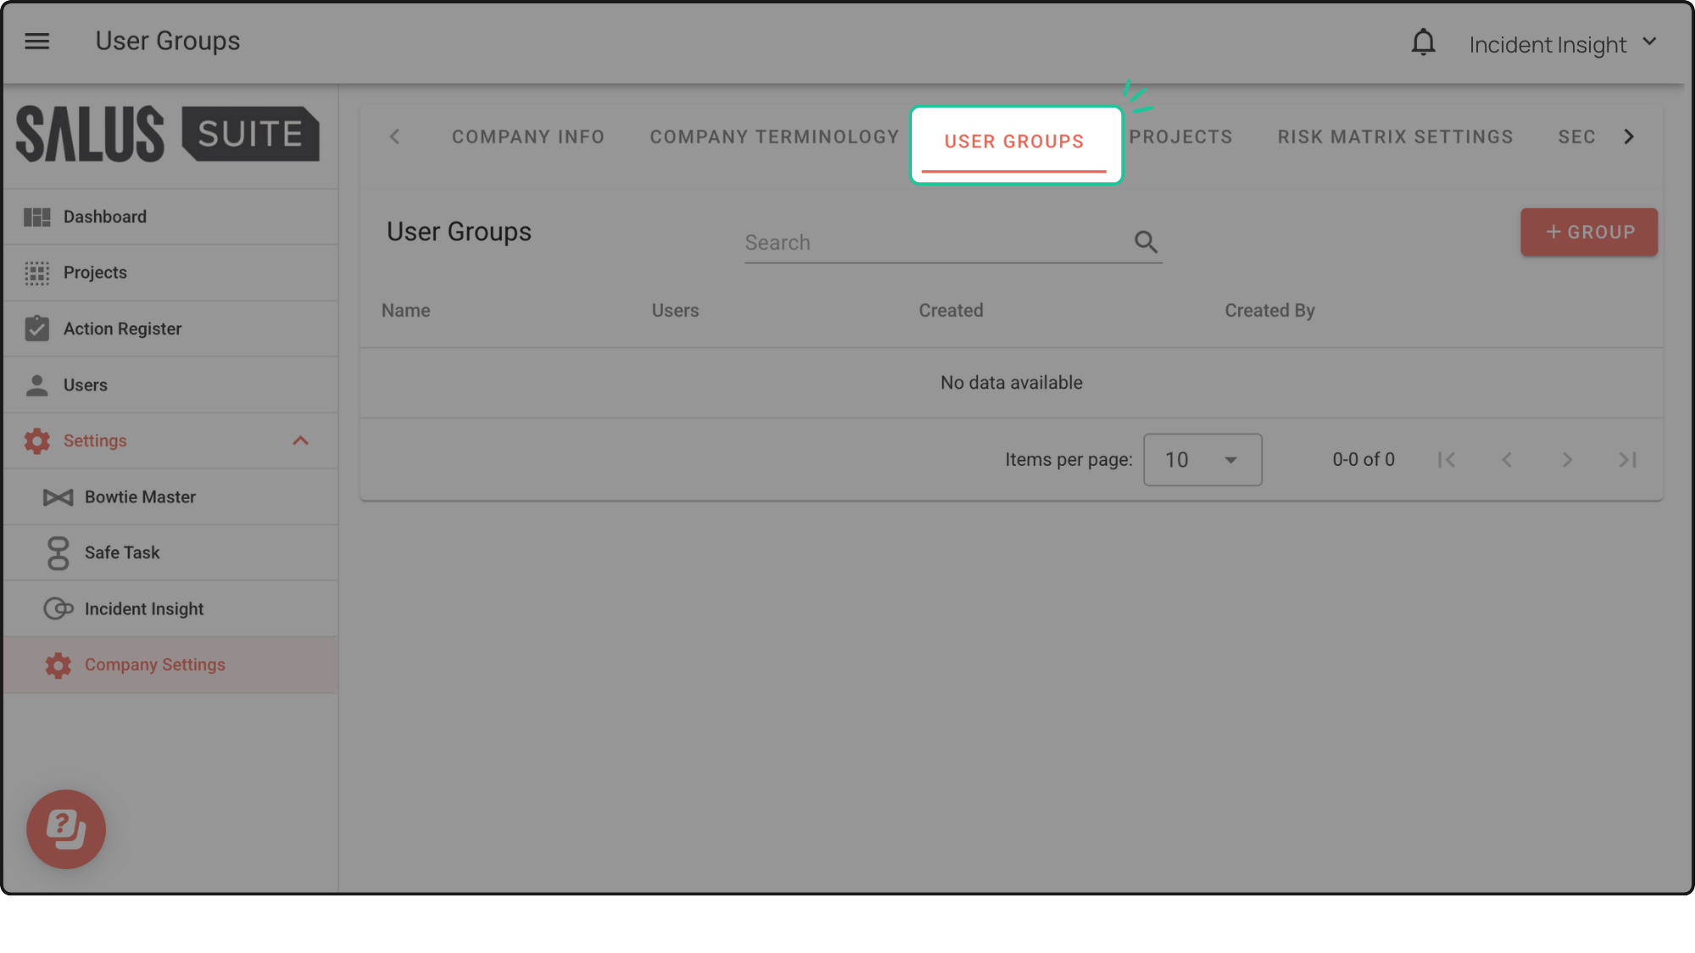Screen dimensions: 1695x953
Task: Click the notification bell icon
Action: click(x=1423, y=42)
